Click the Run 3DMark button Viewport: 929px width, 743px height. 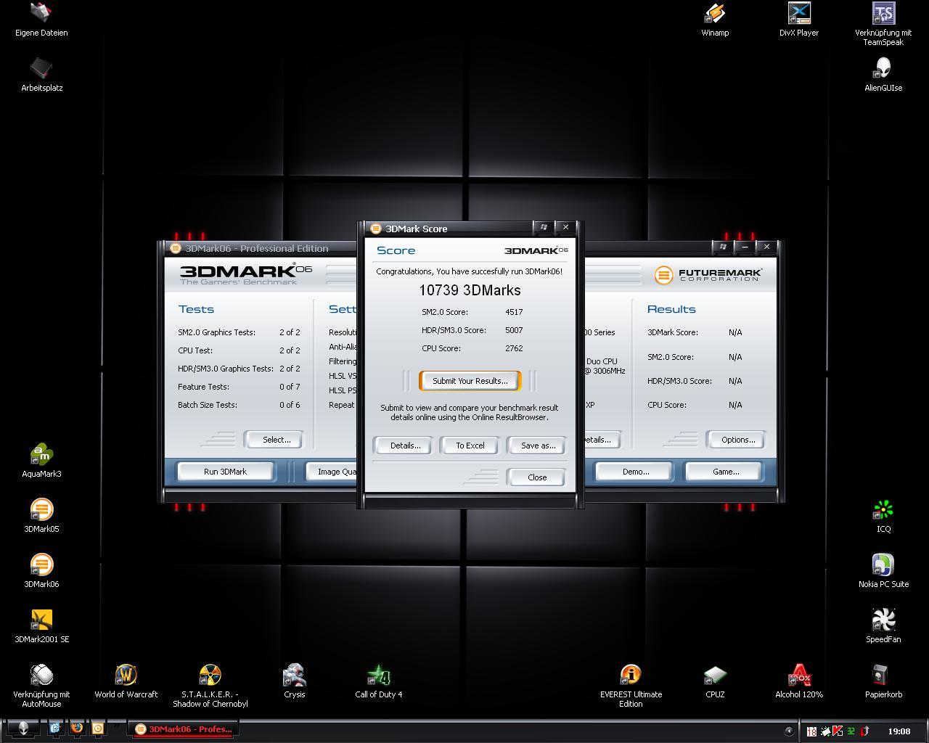tap(225, 472)
